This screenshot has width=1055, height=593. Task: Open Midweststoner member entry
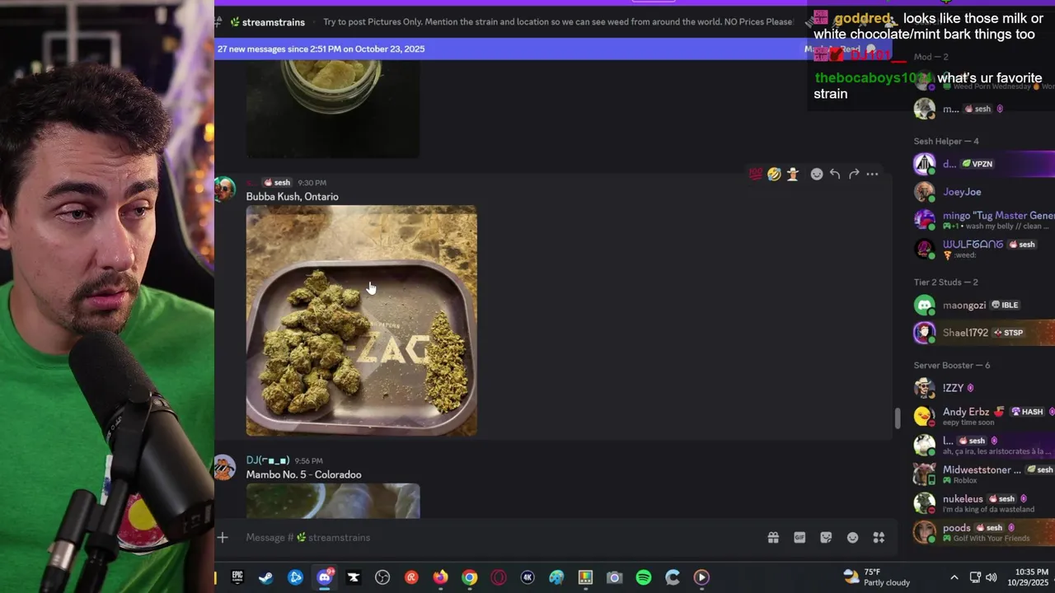[982, 474]
